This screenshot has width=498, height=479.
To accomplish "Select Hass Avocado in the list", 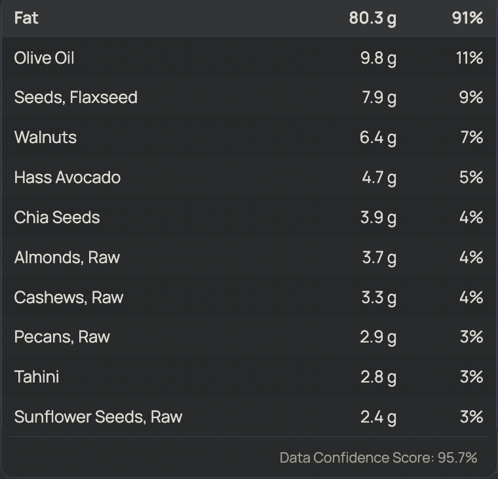I will tap(67, 177).
